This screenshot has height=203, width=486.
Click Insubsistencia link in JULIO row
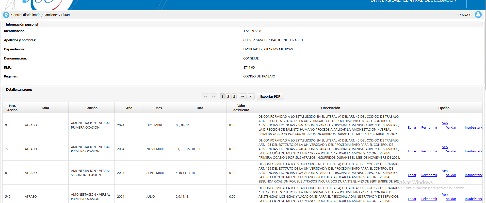[x=474, y=199]
